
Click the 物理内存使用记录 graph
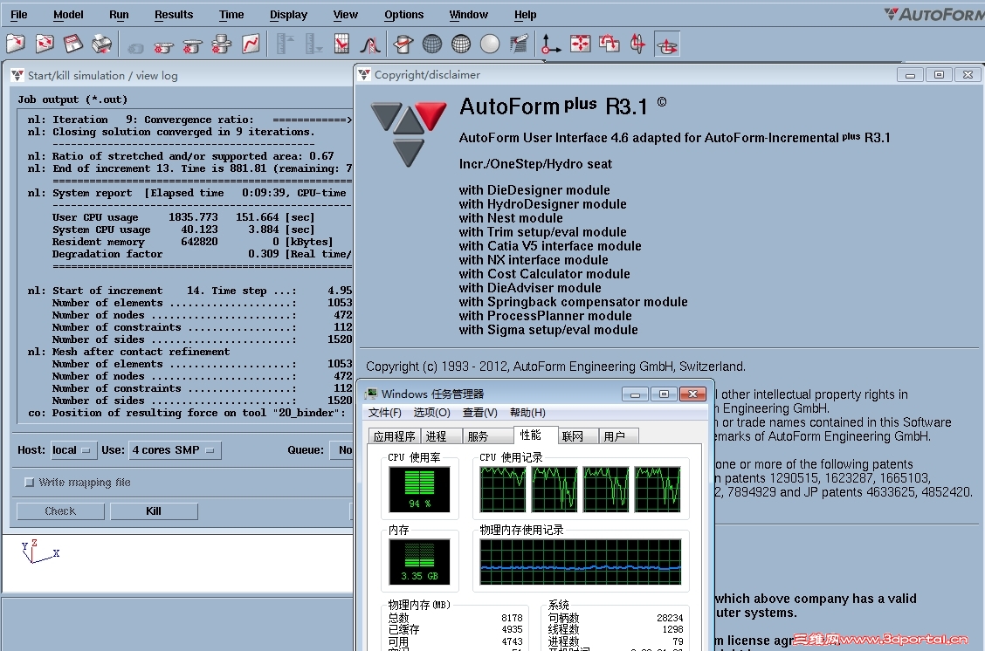tap(581, 562)
